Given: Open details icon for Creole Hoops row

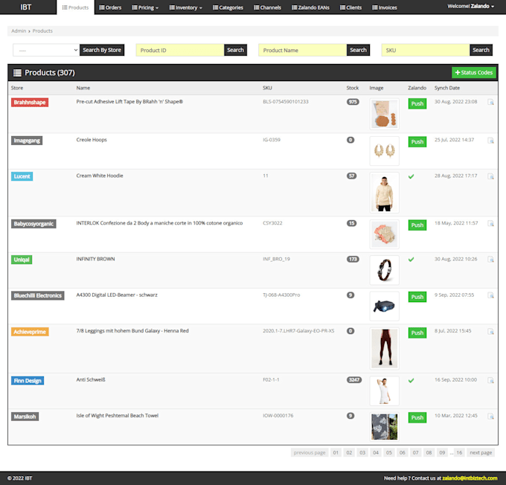Looking at the screenshot, I should pyautogui.click(x=490, y=141).
